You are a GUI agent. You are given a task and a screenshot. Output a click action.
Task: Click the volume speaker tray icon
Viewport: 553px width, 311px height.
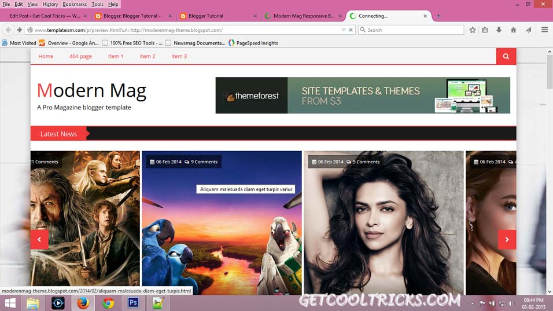[x=511, y=303]
